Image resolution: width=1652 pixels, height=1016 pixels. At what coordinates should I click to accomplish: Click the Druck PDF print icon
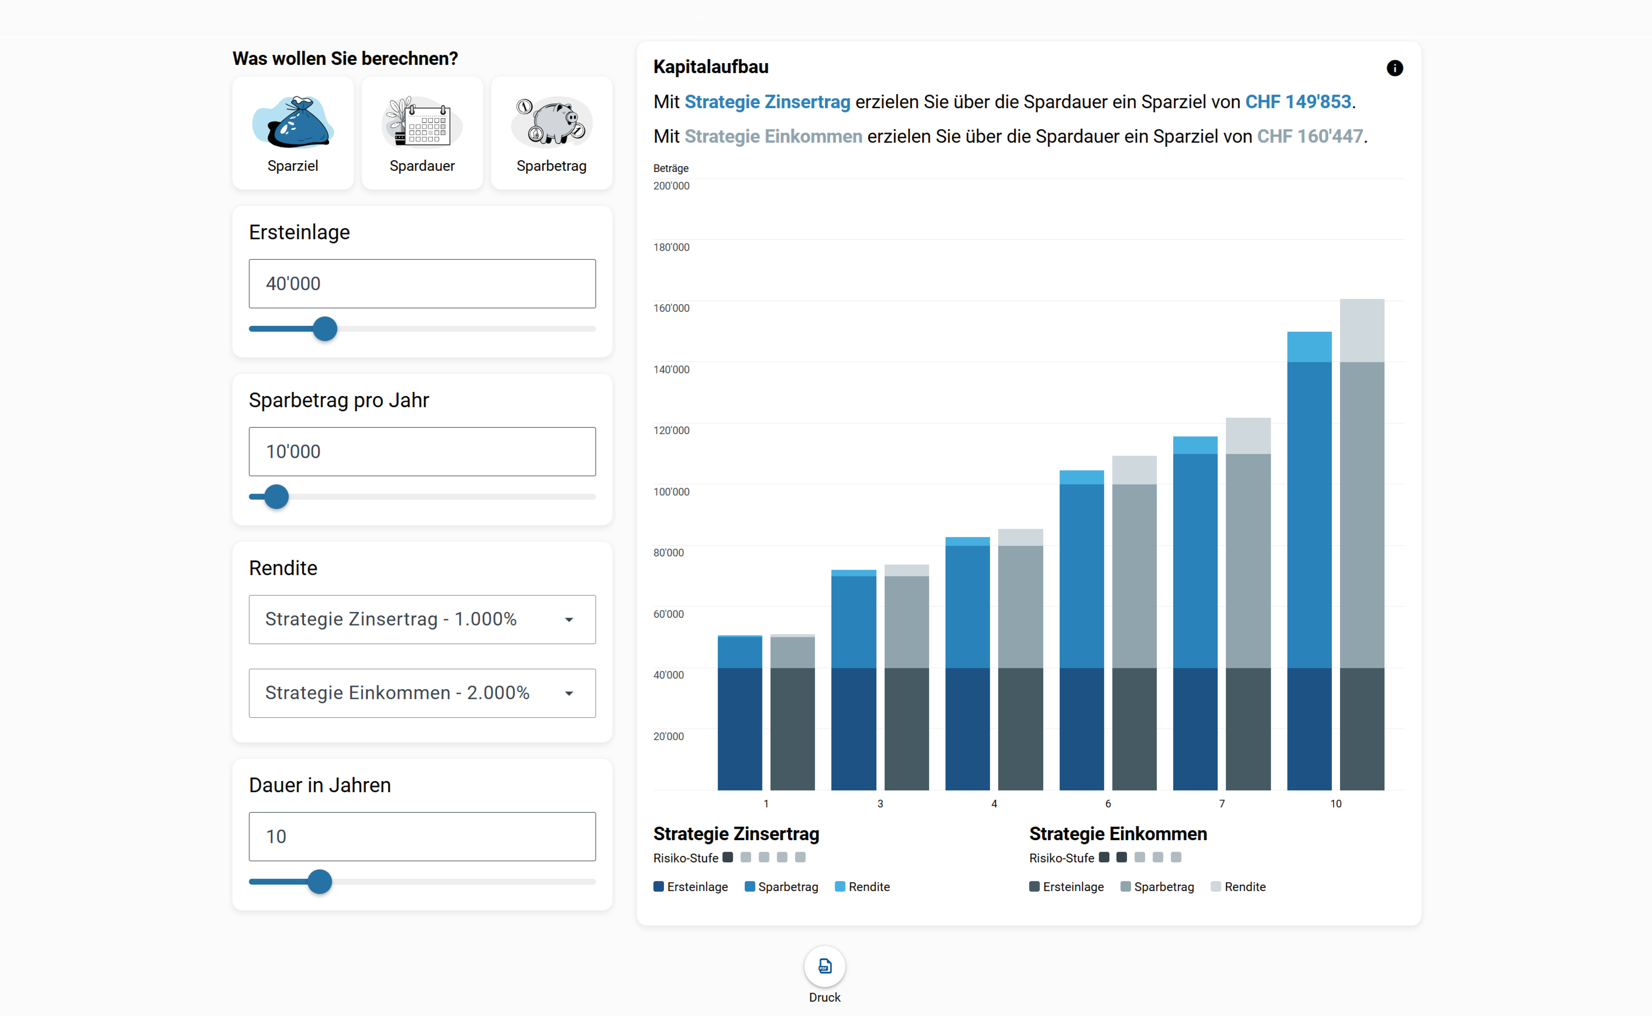coord(825,966)
